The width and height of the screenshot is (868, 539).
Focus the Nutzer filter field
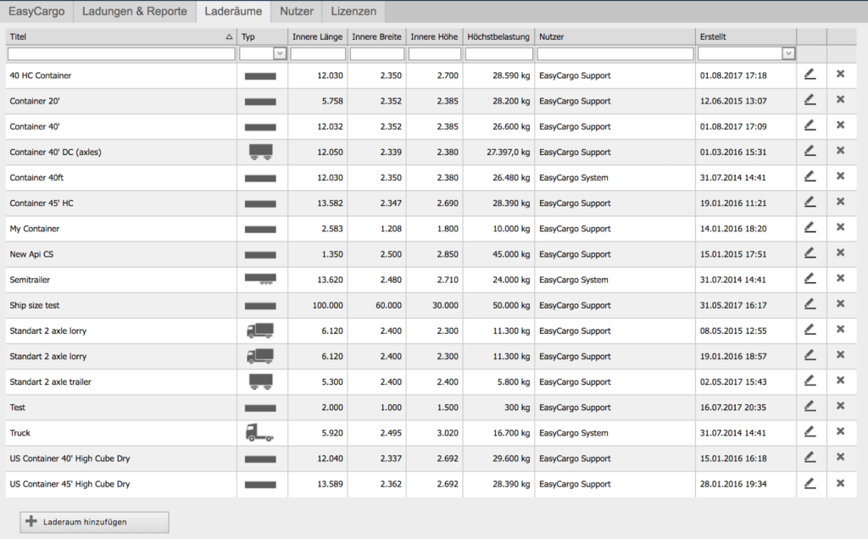[x=615, y=53]
